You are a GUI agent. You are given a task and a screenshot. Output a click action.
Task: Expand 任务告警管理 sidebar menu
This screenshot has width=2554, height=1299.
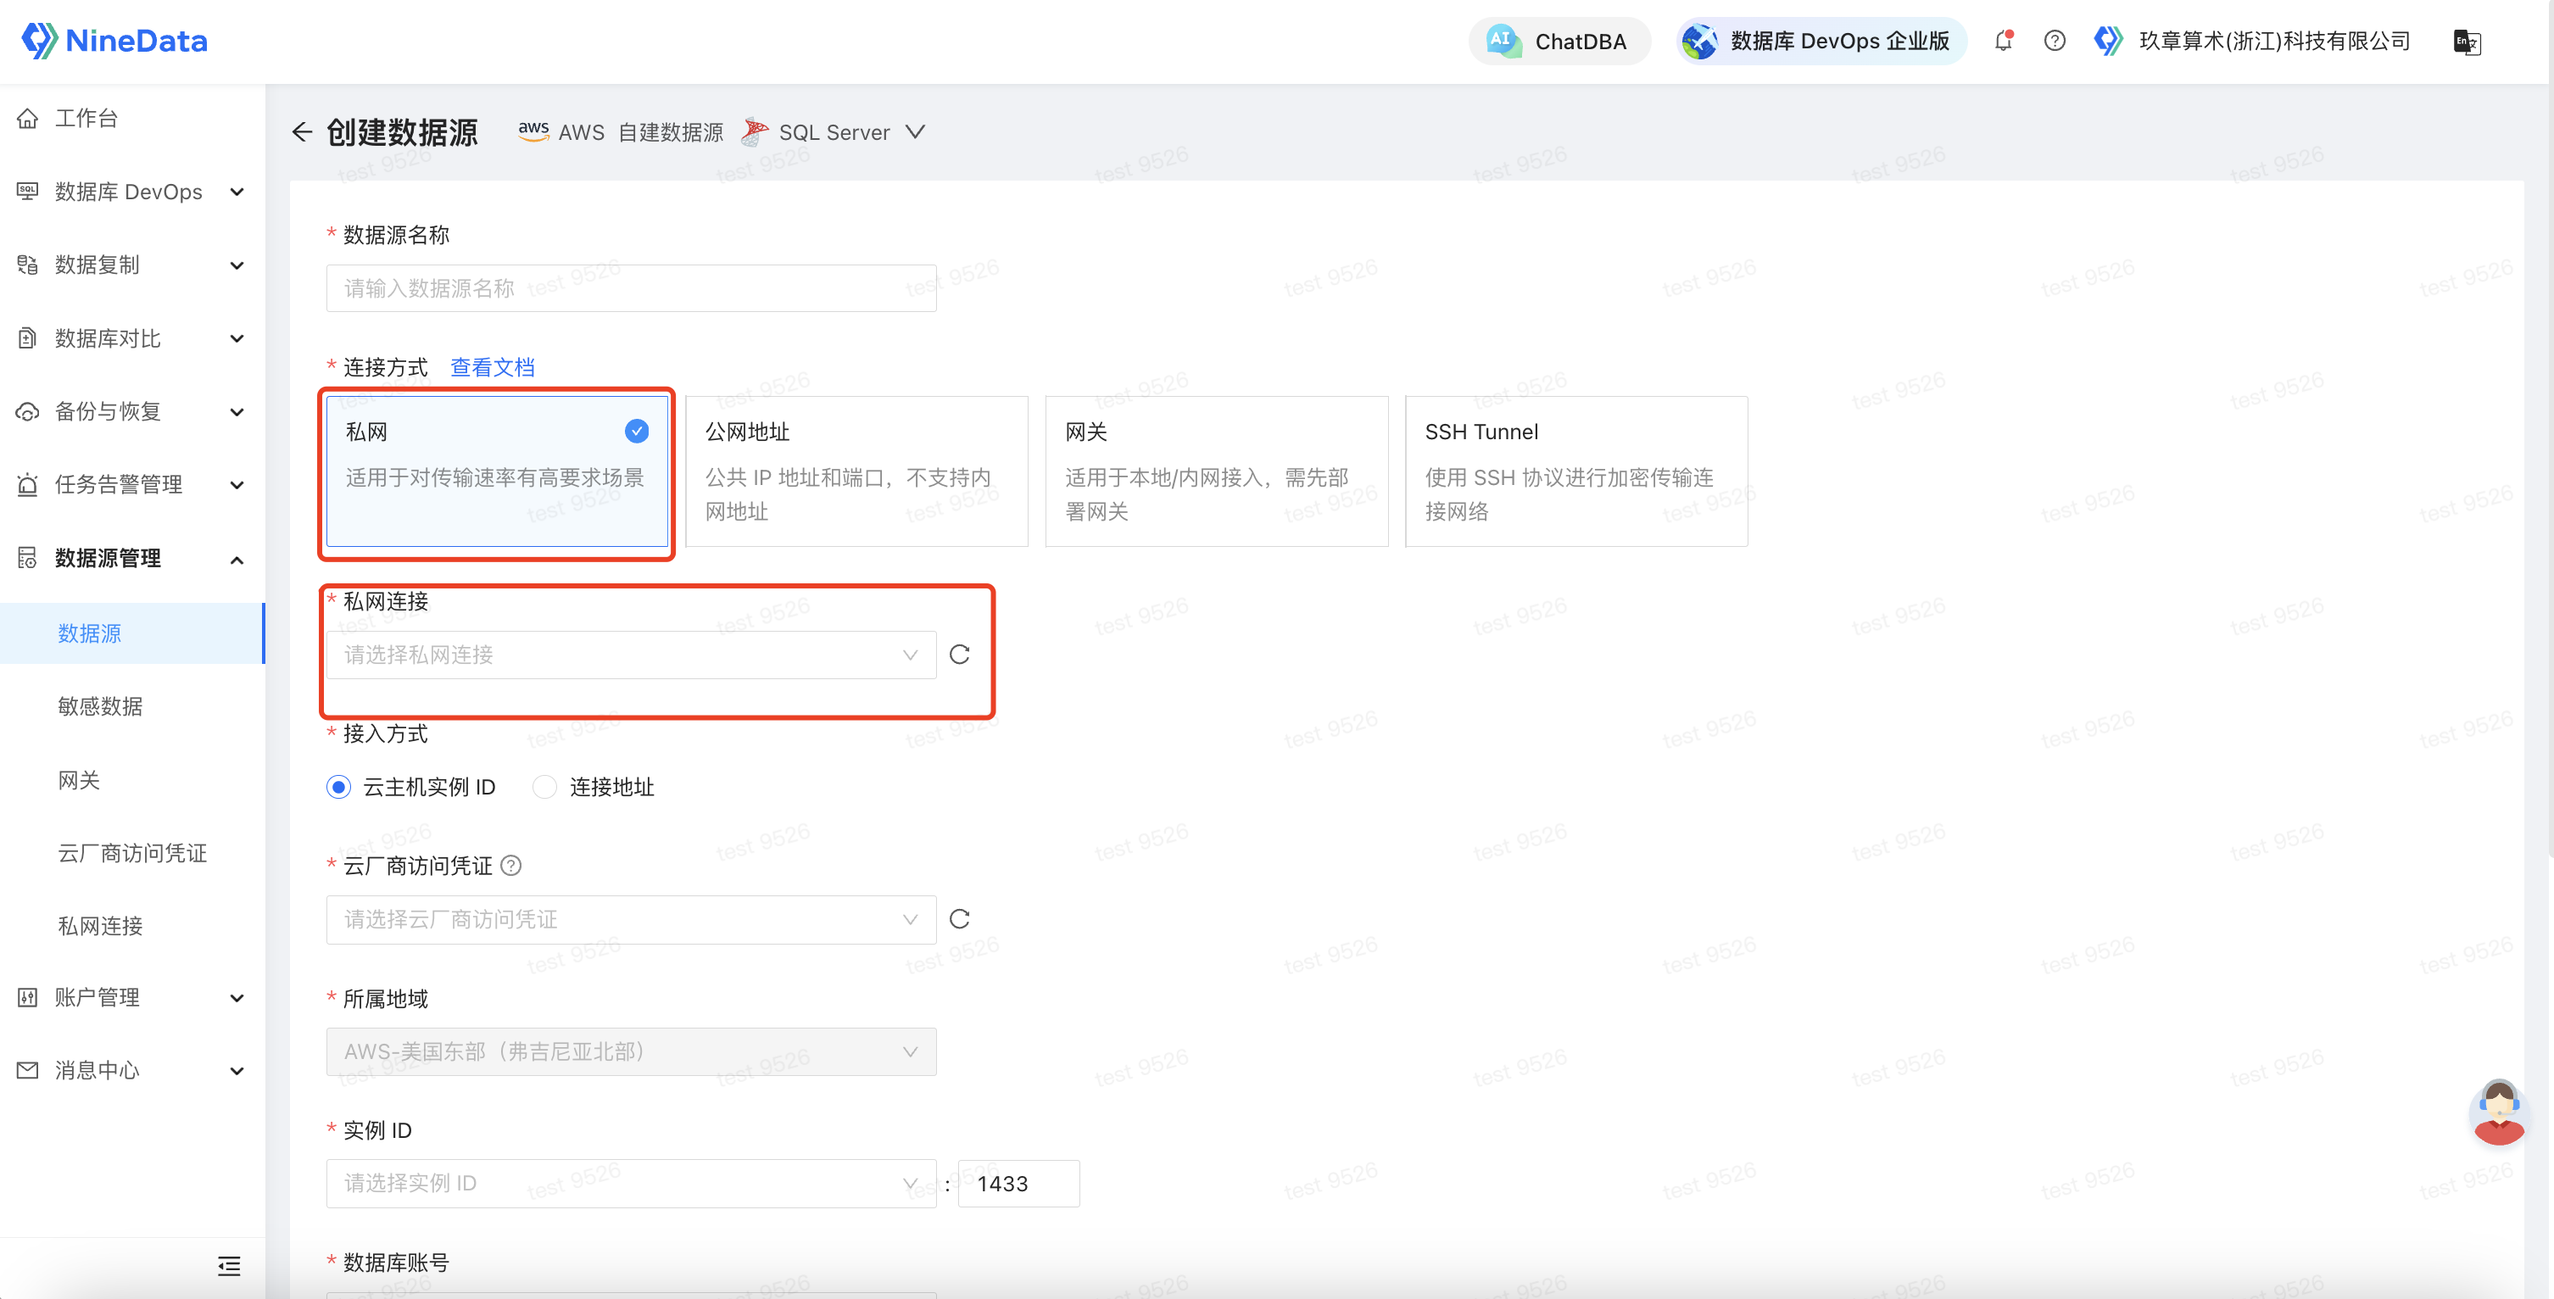[133, 485]
